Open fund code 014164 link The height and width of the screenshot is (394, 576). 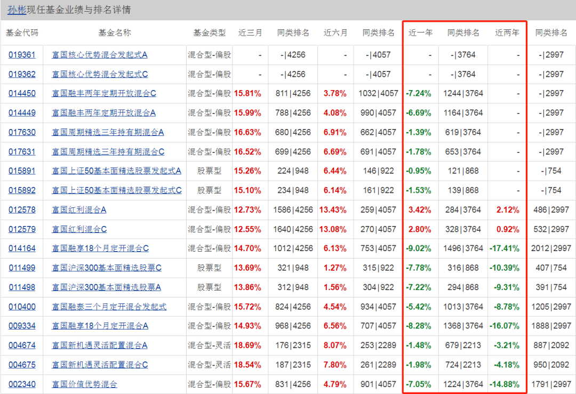tap(22, 248)
